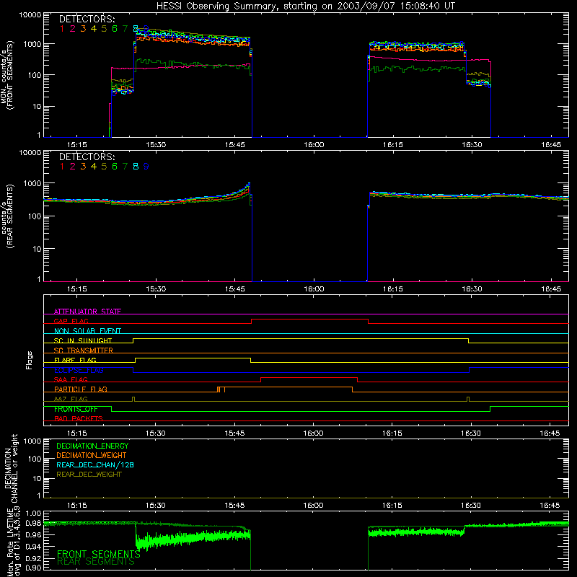Pick detector 9 in the rear segments legend
Image resolution: width=577 pixels, height=577 pixels.
[x=146, y=167]
